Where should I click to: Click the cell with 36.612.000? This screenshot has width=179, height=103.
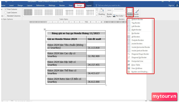coord(96,80)
